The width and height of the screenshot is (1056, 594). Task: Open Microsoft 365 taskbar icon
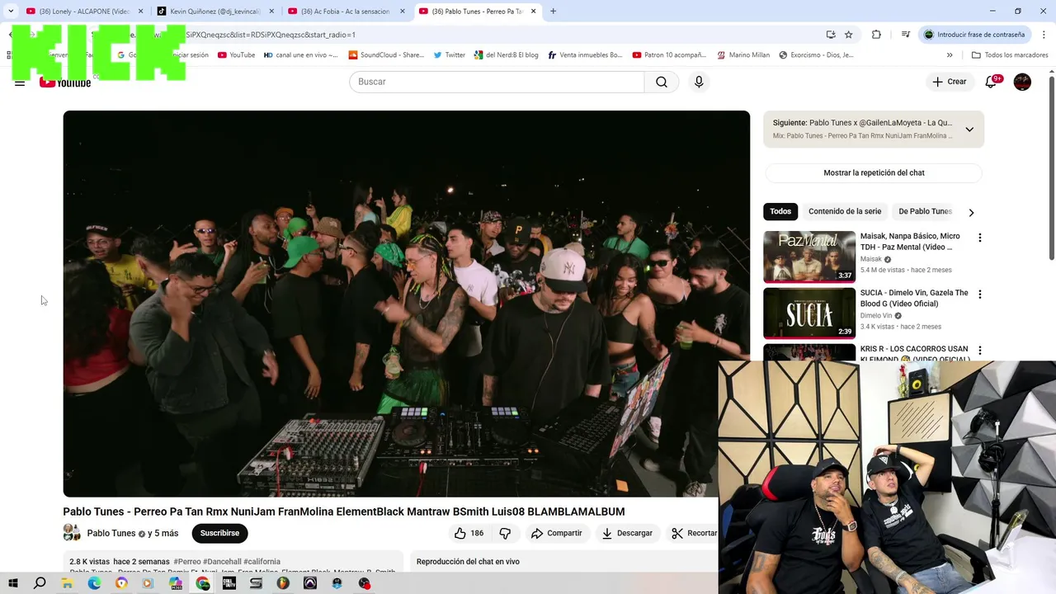click(x=175, y=583)
